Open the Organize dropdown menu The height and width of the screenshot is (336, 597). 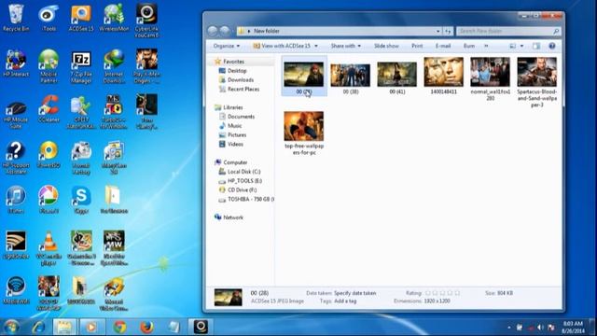point(227,46)
